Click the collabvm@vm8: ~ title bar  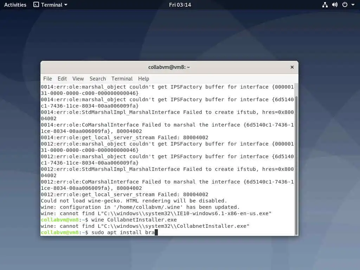click(169, 67)
